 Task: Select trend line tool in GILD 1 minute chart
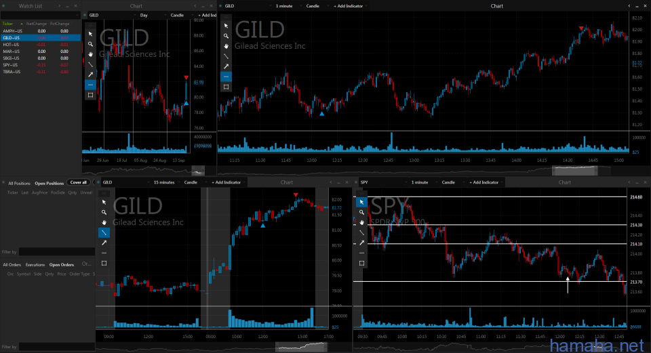pos(226,56)
